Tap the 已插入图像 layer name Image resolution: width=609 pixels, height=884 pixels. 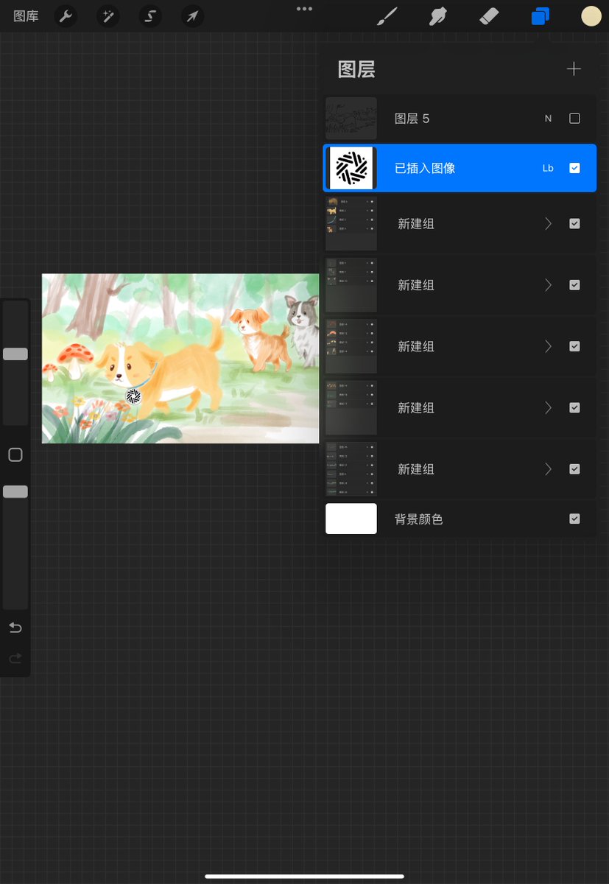[425, 168]
